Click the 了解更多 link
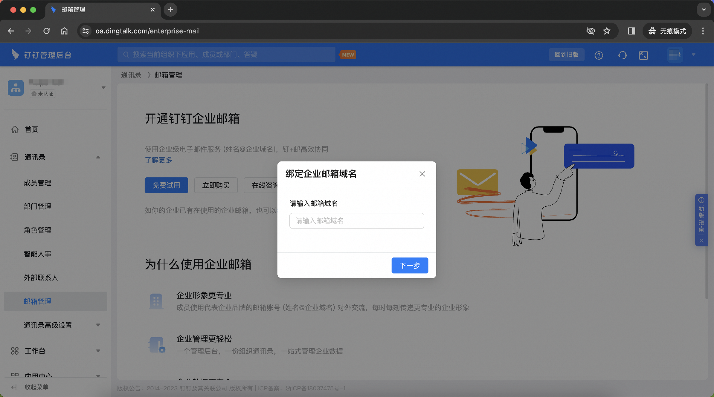714x397 pixels. [x=158, y=160]
